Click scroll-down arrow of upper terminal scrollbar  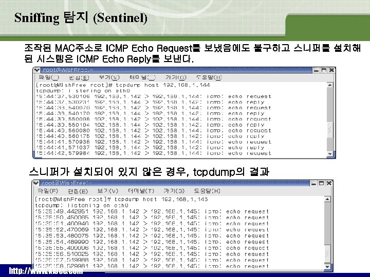[330, 154]
